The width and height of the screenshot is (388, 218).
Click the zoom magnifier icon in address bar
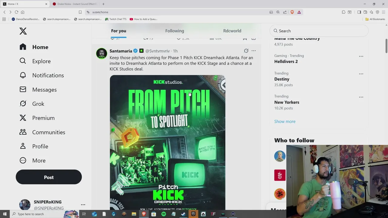coord(278,12)
